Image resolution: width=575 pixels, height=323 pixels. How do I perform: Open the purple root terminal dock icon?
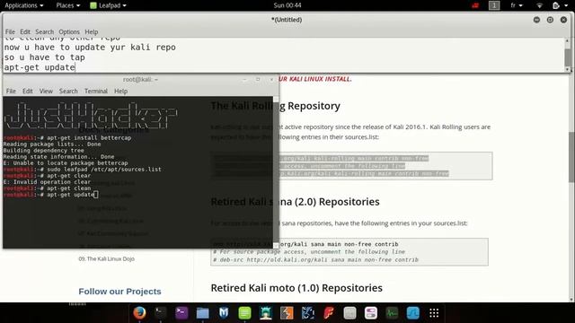181,313
